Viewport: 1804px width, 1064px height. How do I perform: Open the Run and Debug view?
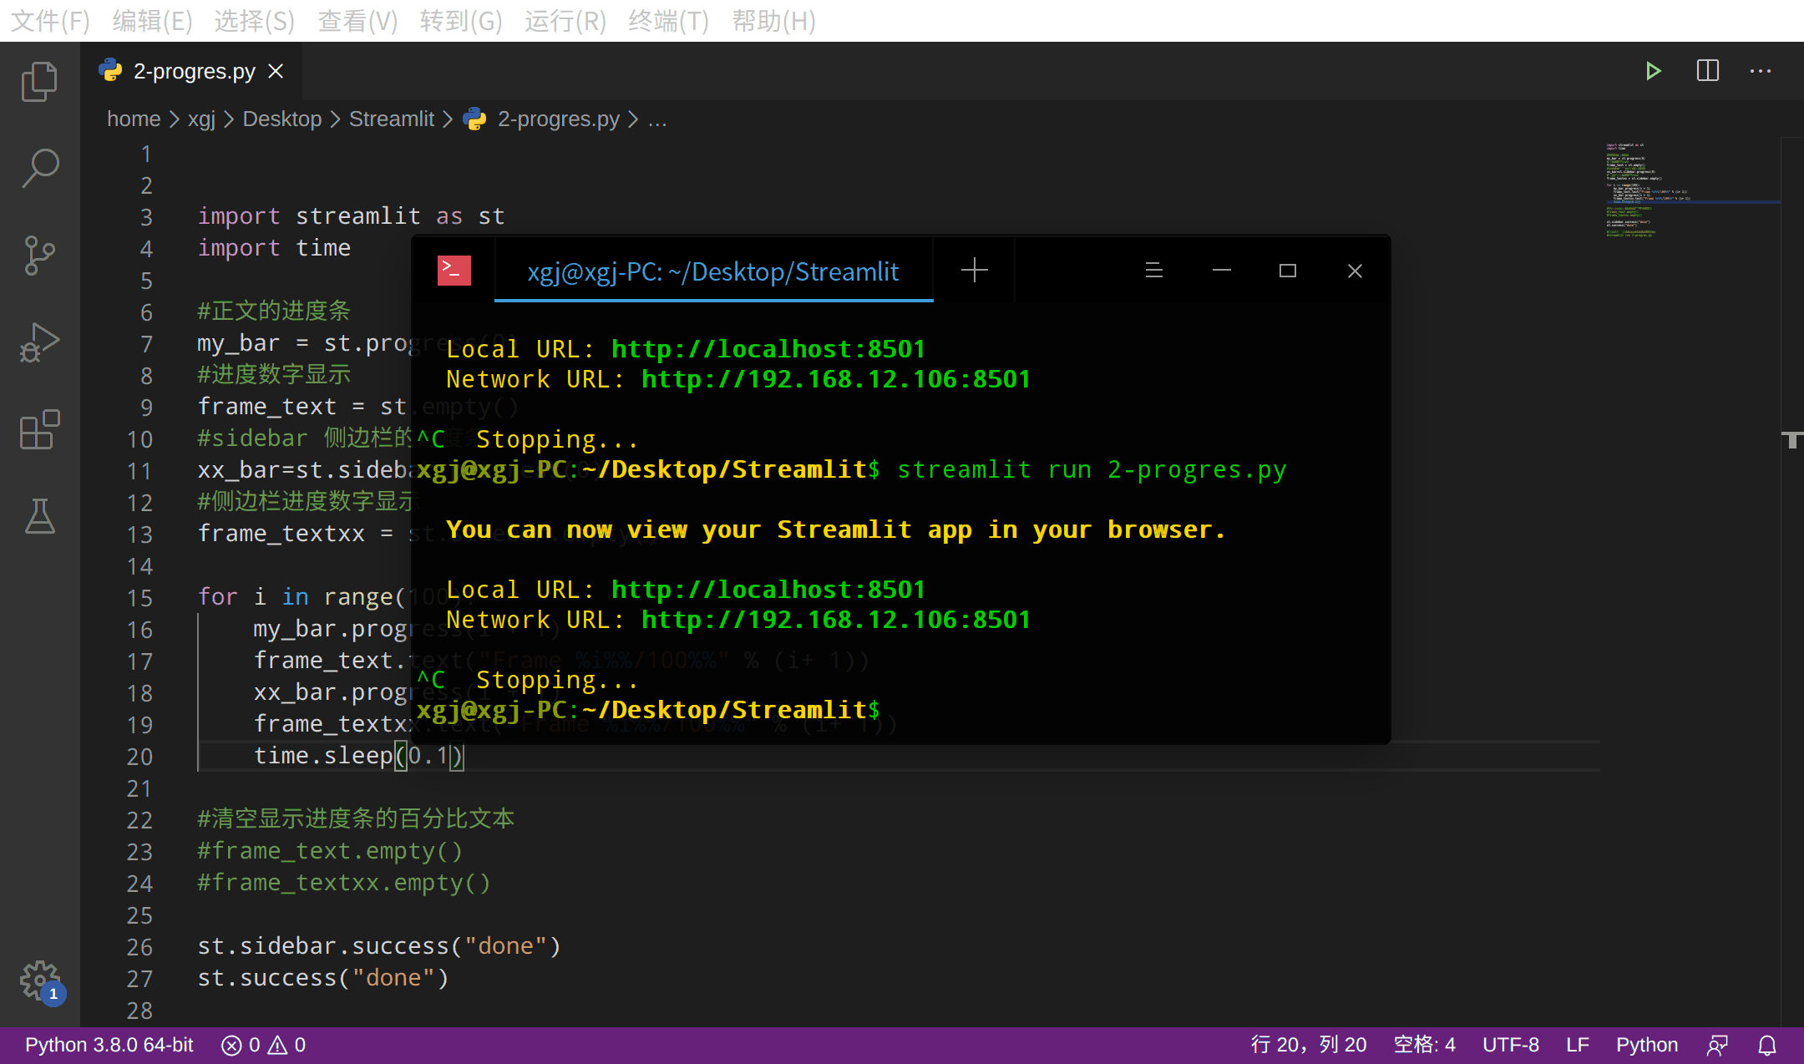[x=39, y=342]
